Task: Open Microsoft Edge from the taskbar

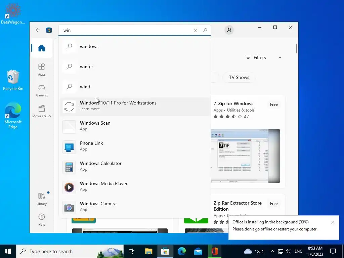Action: (x=182, y=251)
